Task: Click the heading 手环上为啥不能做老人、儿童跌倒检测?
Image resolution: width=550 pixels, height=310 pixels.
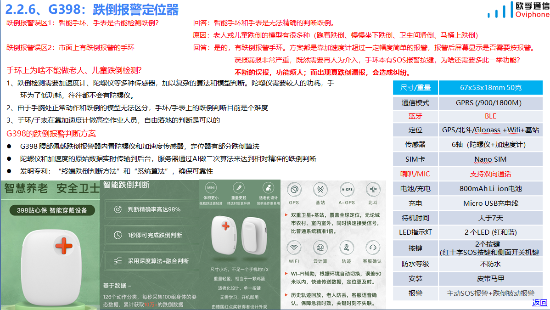Action: point(74,70)
